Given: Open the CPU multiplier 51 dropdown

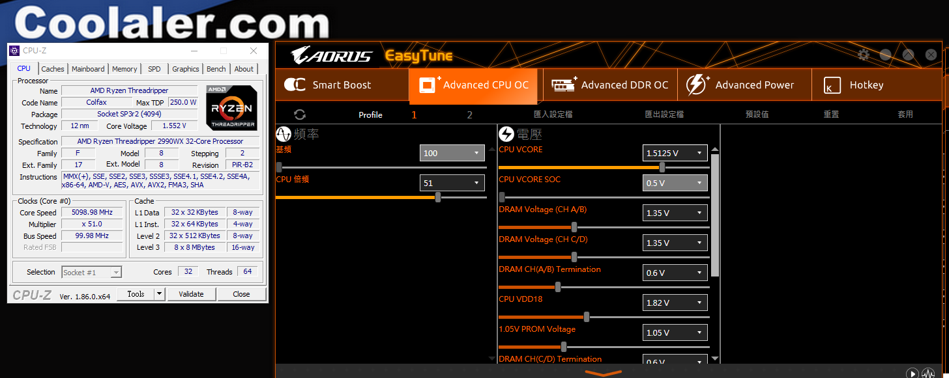Looking at the screenshot, I should click(452, 183).
